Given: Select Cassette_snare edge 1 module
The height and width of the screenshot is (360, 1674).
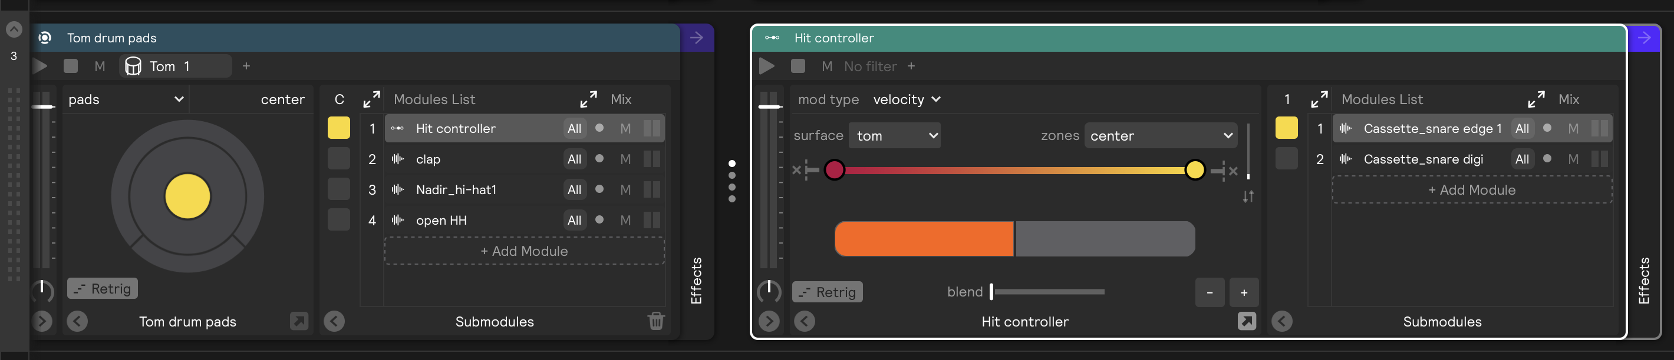Looking at the screenshot, I should click(1472, 128).
